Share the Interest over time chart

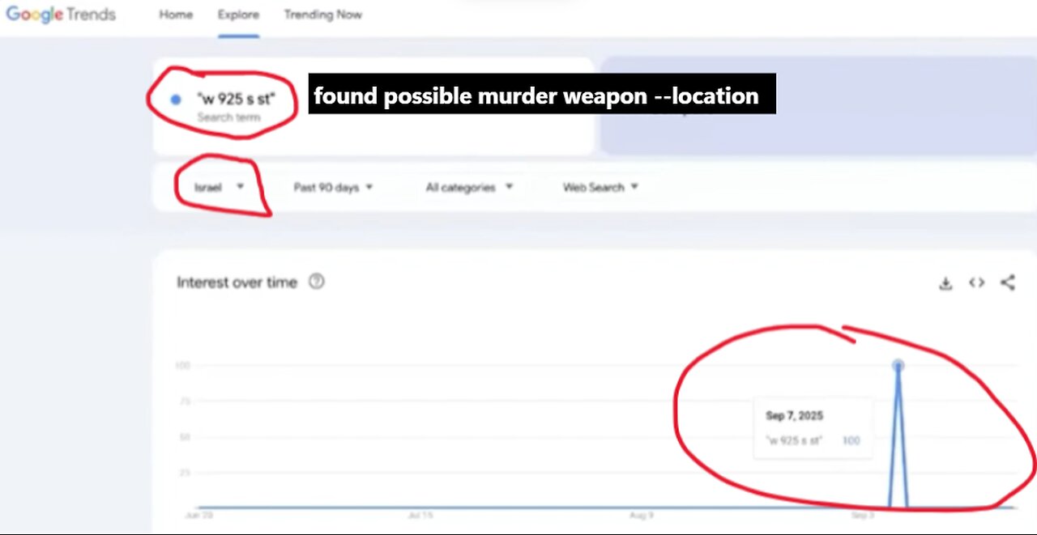(1007, 282)
